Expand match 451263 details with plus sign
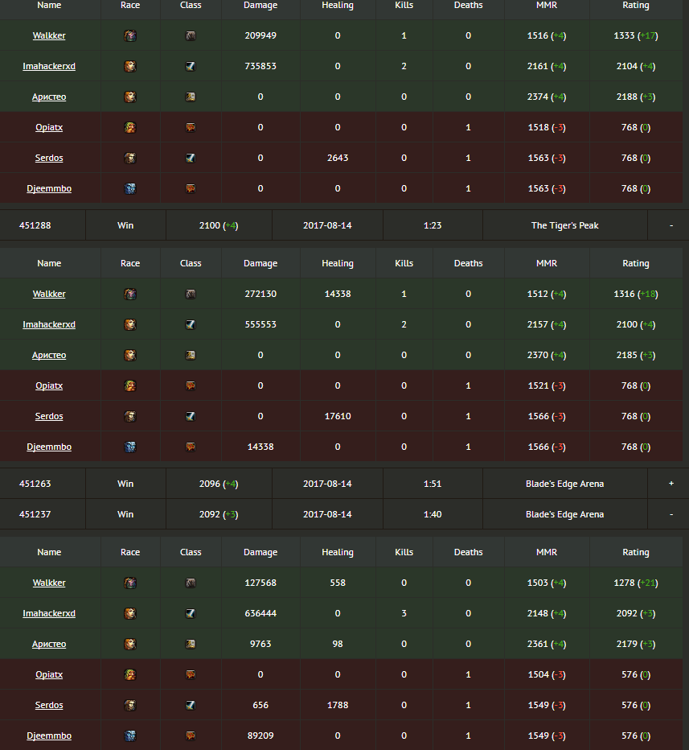 pos(671,484)
